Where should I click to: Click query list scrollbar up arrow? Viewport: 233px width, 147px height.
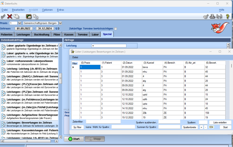pyautogui.click(x=61, y=45)
